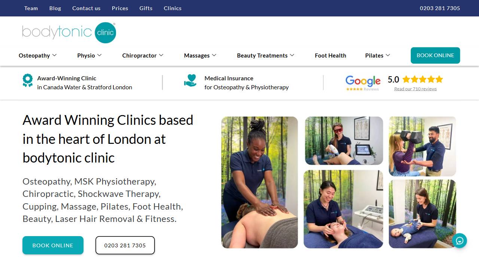Open the Prices link in top bar
This screenshot has height=269, width=479.
(120, 8)
